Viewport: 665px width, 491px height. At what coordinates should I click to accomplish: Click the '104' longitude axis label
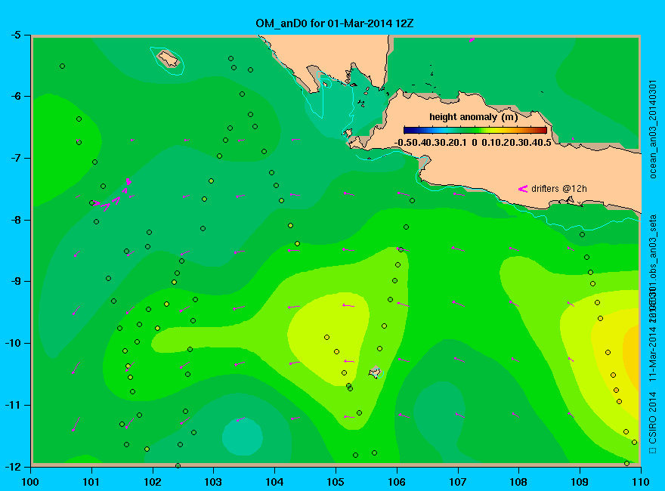coord(274,482)
